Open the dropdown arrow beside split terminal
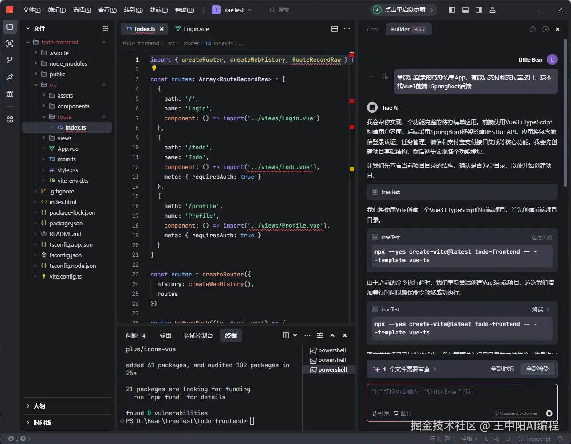This screenshot has width=571, height=444. (295, 335)
